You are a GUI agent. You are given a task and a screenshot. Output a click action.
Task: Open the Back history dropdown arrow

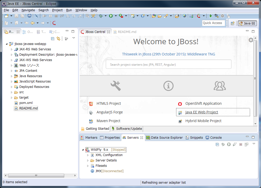pos(38,23)
